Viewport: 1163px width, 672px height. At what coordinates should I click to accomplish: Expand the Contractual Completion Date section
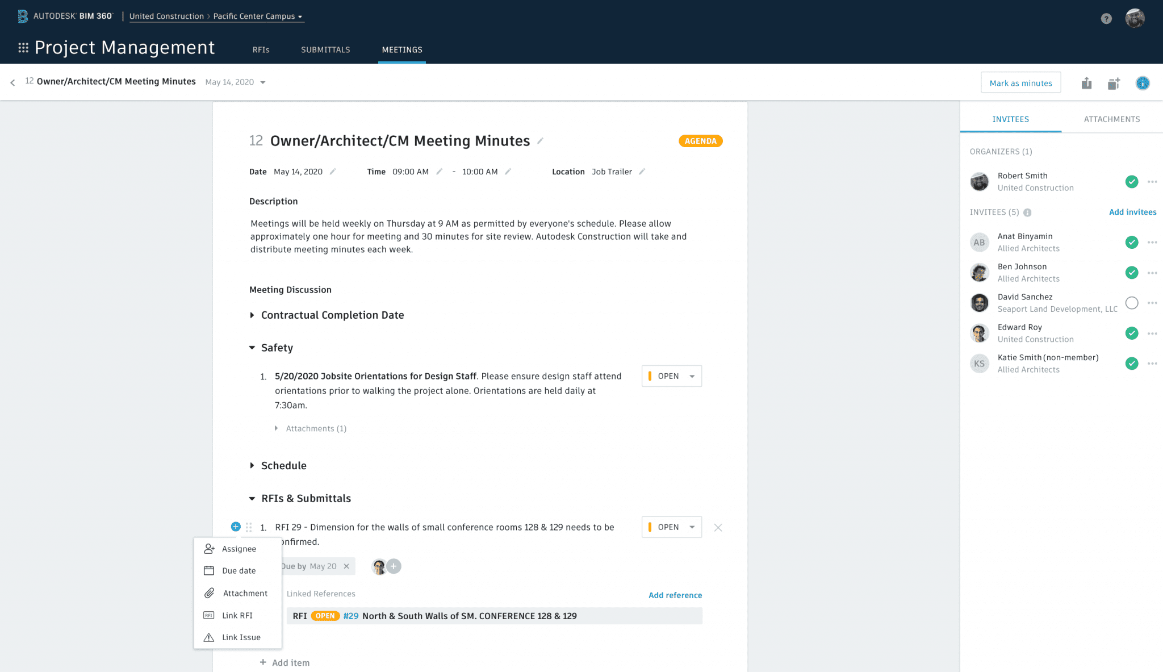[252, 315]
